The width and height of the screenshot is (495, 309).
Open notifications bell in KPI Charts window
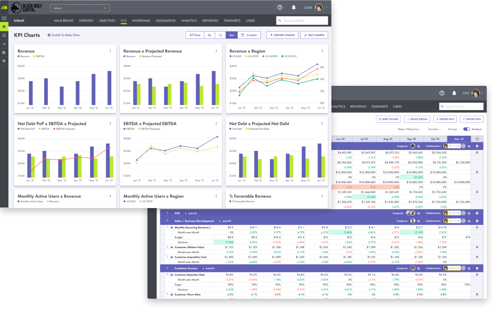294,7
